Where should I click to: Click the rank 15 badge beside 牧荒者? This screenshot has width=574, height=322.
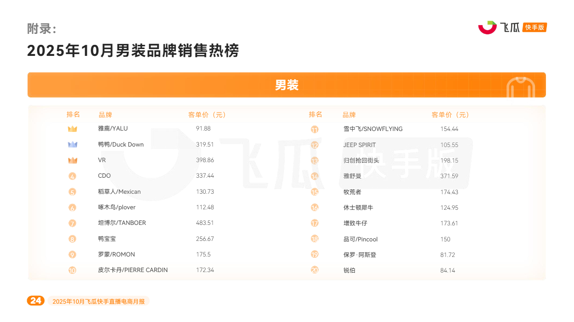[315, 192]
